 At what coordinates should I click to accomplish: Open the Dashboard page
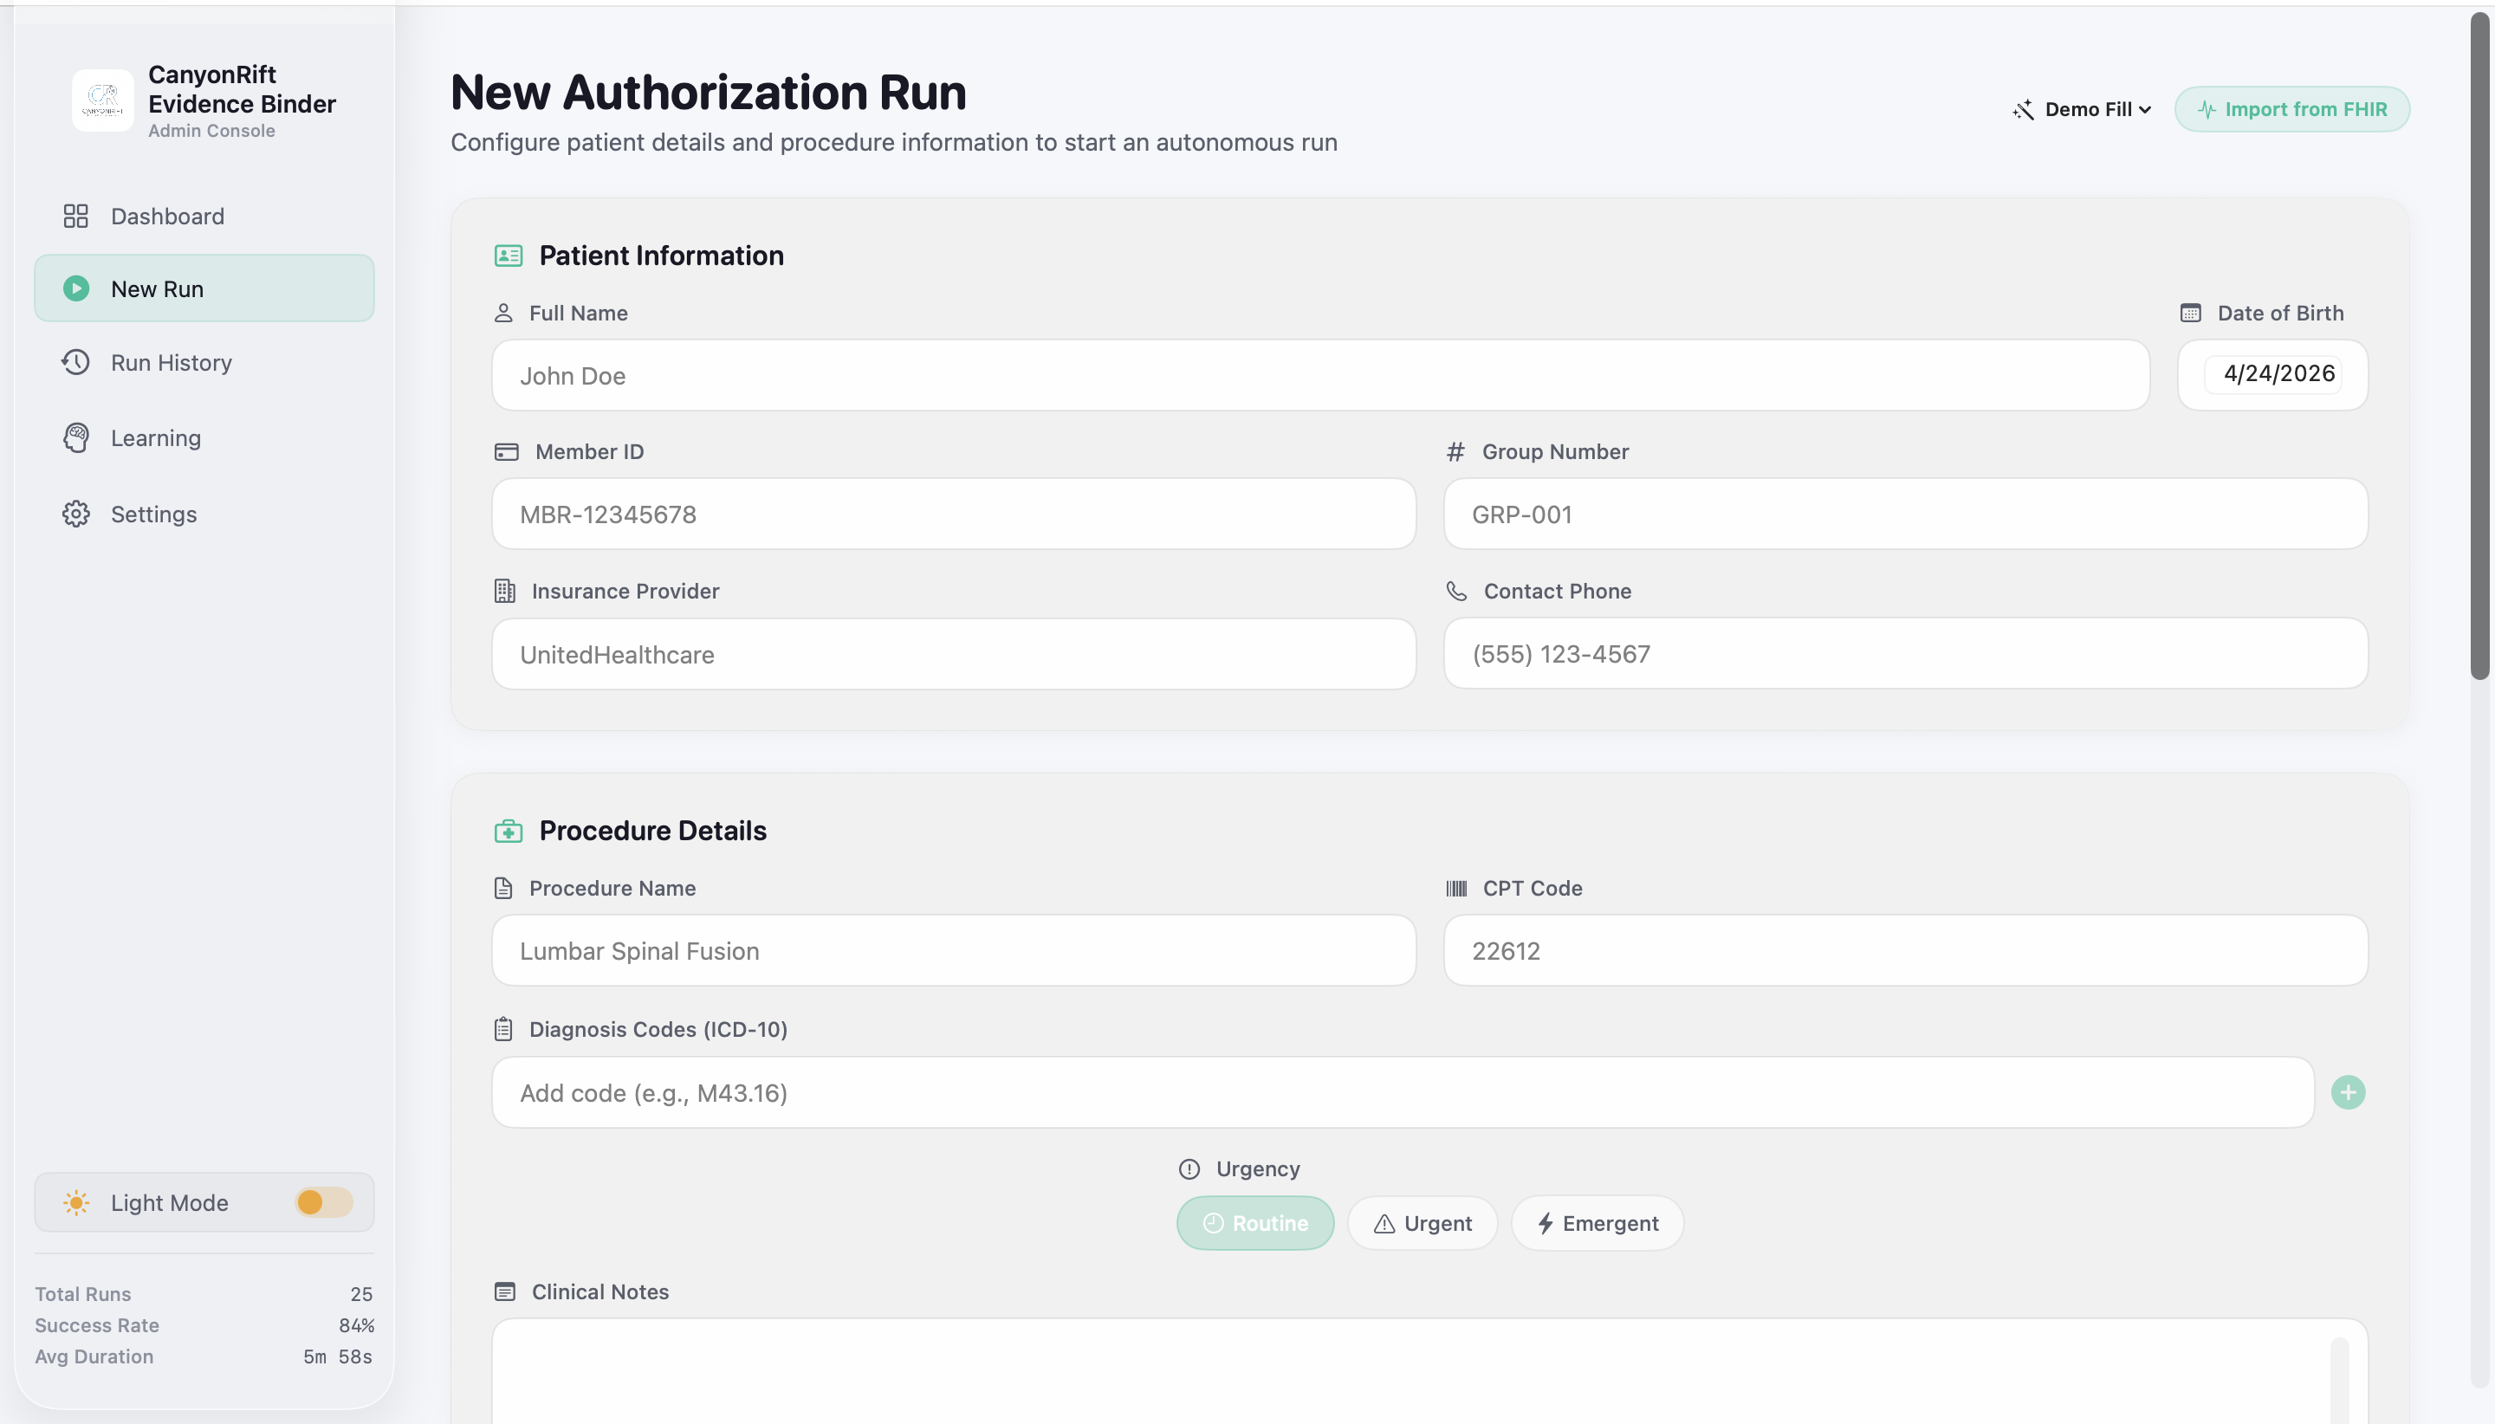point(204,217)
